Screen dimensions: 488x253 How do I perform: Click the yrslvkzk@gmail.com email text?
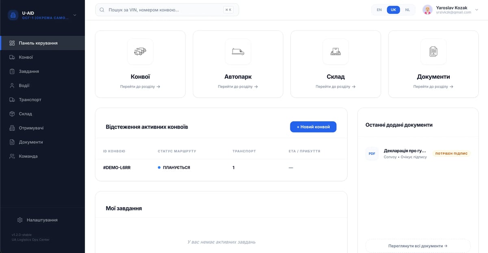click(x=453, y=13)
